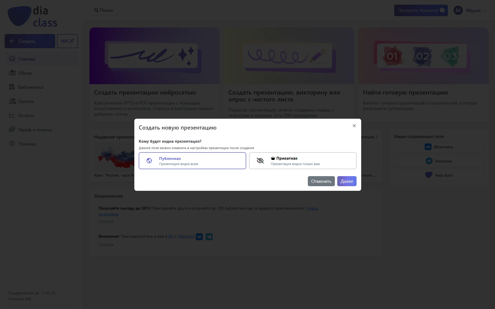Viewport: 495px width, 309px height.
Task: Expand recent presentations via chevron arrow
Action: point(377,137)
